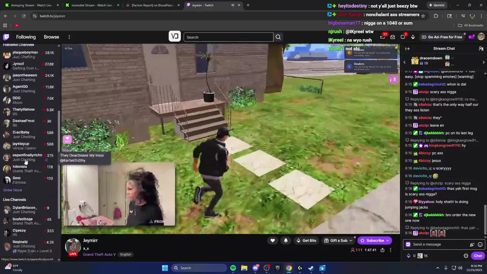Open the user profile avatar menu
The height and width of the screenshot is (274, 487).
pyautogui.click(x=481, y=37)
